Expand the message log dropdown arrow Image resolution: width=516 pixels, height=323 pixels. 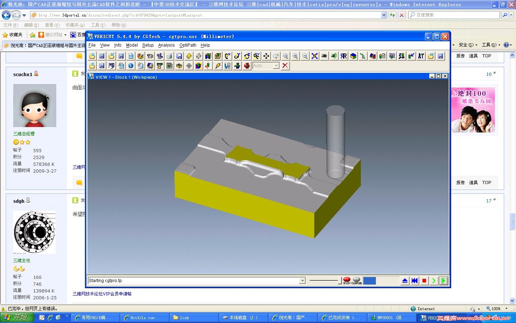click(x=302, y=281)
